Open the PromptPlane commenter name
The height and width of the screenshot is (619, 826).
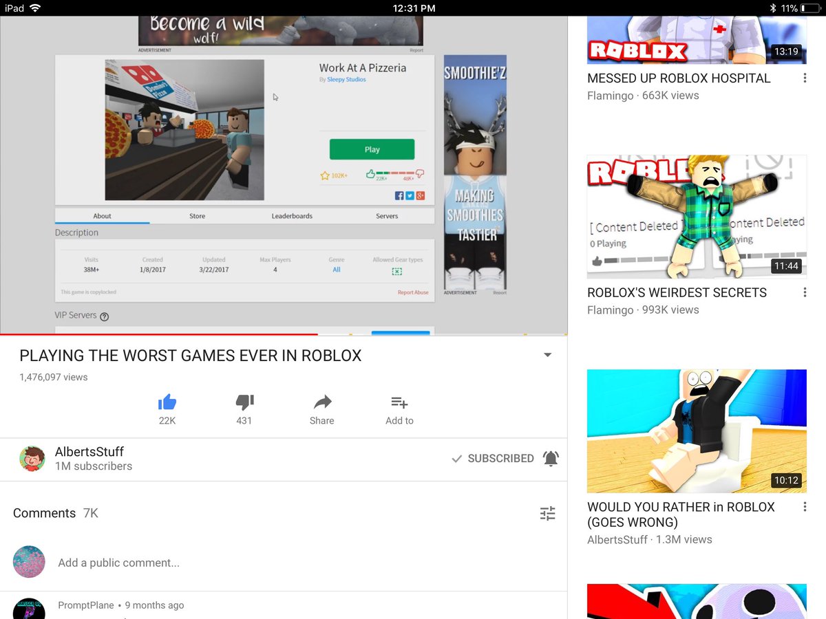click(x=86, y=605)
